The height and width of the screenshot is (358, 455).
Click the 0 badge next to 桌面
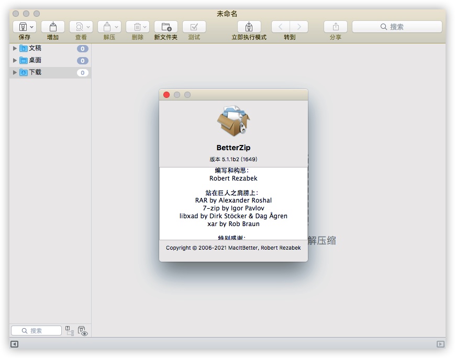[83, 61]
